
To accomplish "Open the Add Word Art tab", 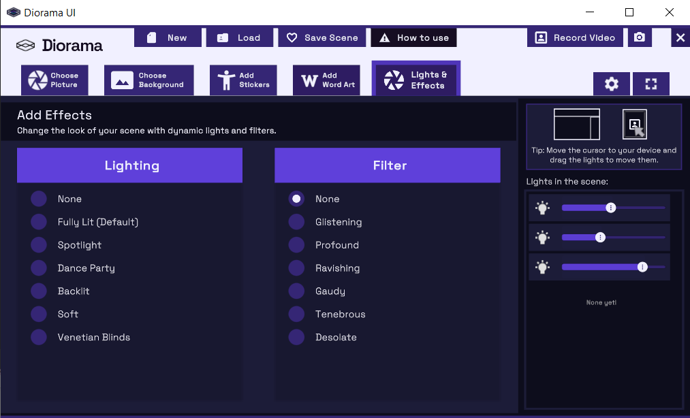I will tap(326, 80).
